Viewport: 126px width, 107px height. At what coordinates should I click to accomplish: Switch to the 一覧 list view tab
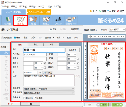[x=30, y=104]
